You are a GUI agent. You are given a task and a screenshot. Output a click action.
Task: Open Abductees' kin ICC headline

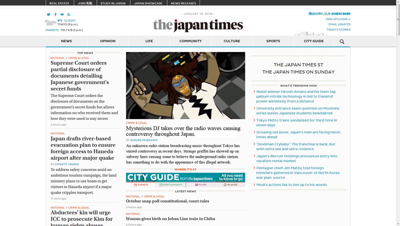82,218
